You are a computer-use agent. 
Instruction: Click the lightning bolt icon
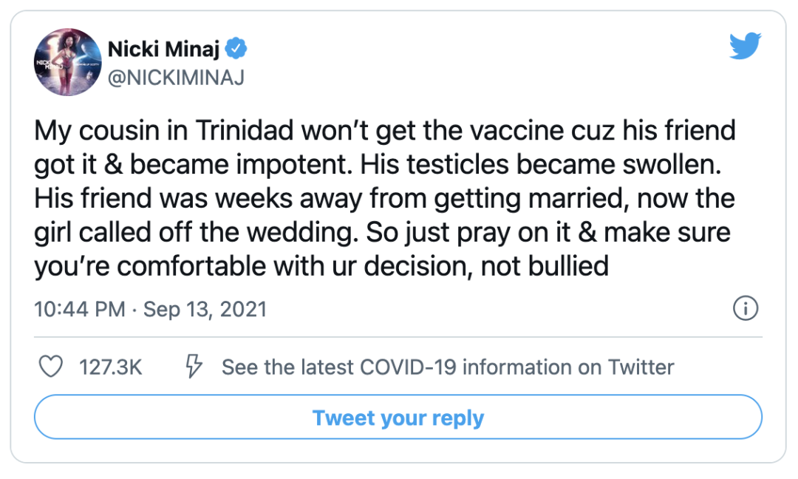(194, 367)
